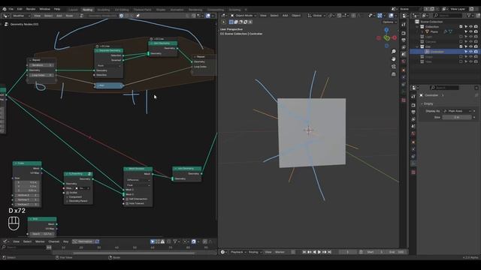481x270 pixels.
Task: Open the File menu
Action: [x=11, y=9]
